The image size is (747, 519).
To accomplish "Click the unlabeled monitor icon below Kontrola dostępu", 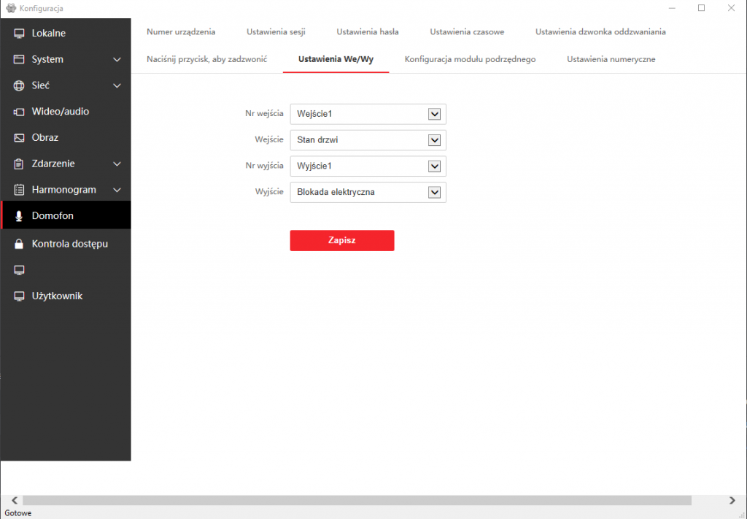I will (x=18, y=269).
